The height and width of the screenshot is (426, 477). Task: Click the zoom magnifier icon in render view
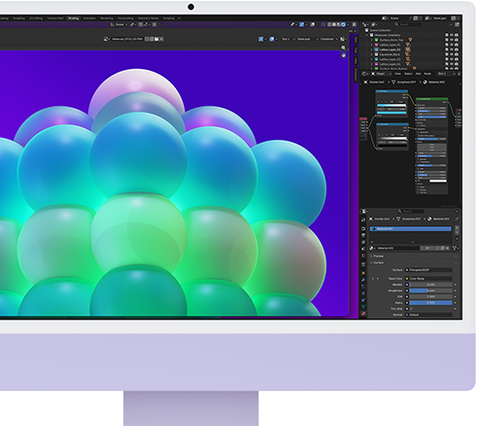coord(343,48)
